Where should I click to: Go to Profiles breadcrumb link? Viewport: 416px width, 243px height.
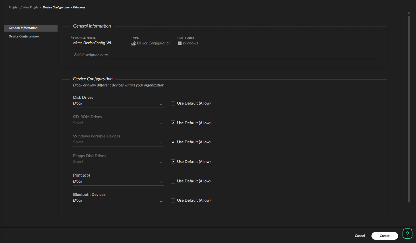pyautogui.click(x=13, y=7)
